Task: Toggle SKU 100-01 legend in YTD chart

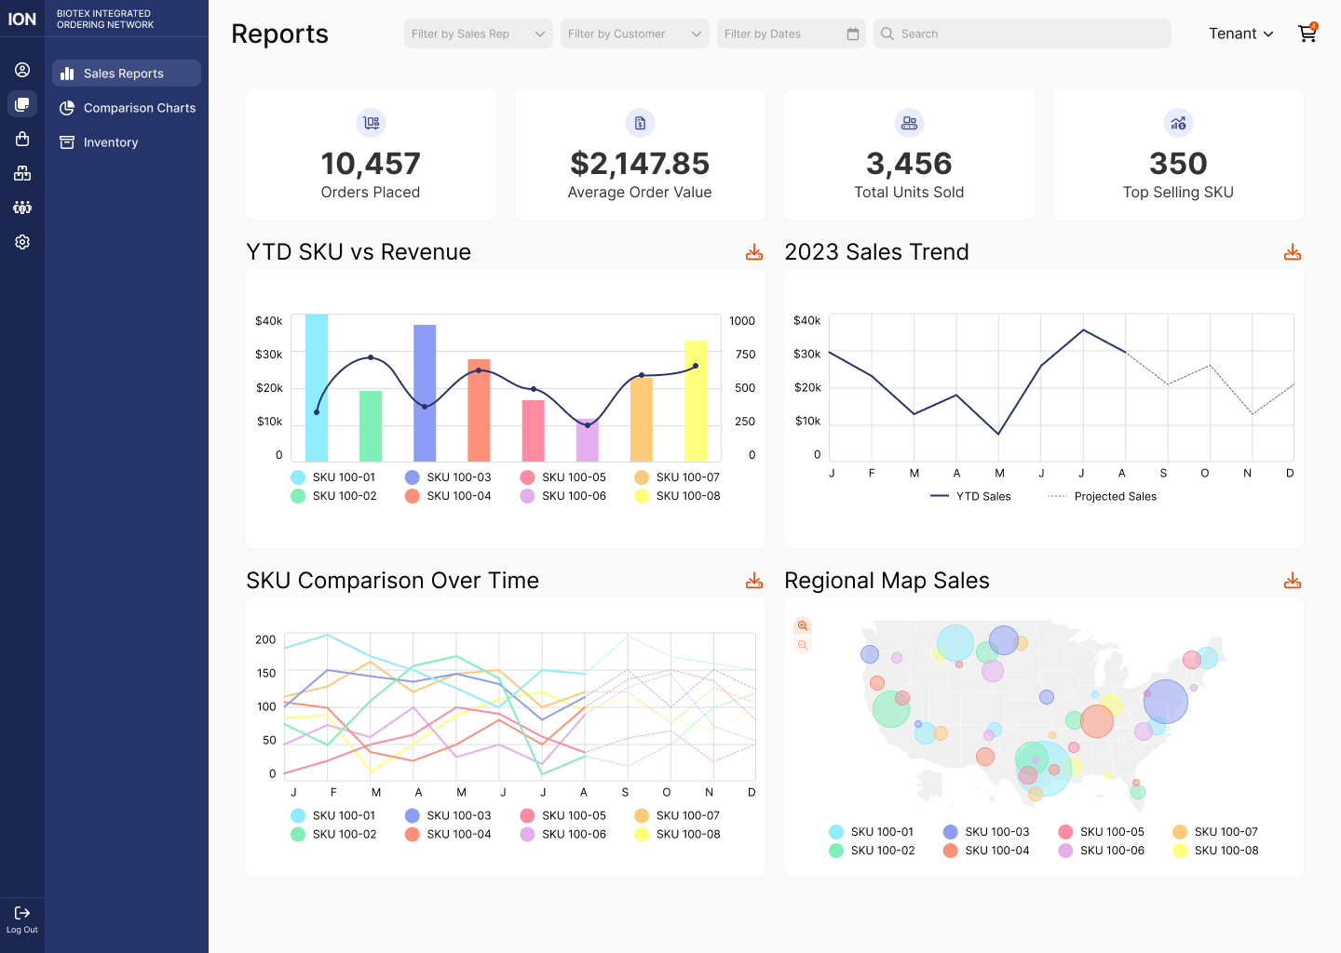Action: [x=333, y=477]
